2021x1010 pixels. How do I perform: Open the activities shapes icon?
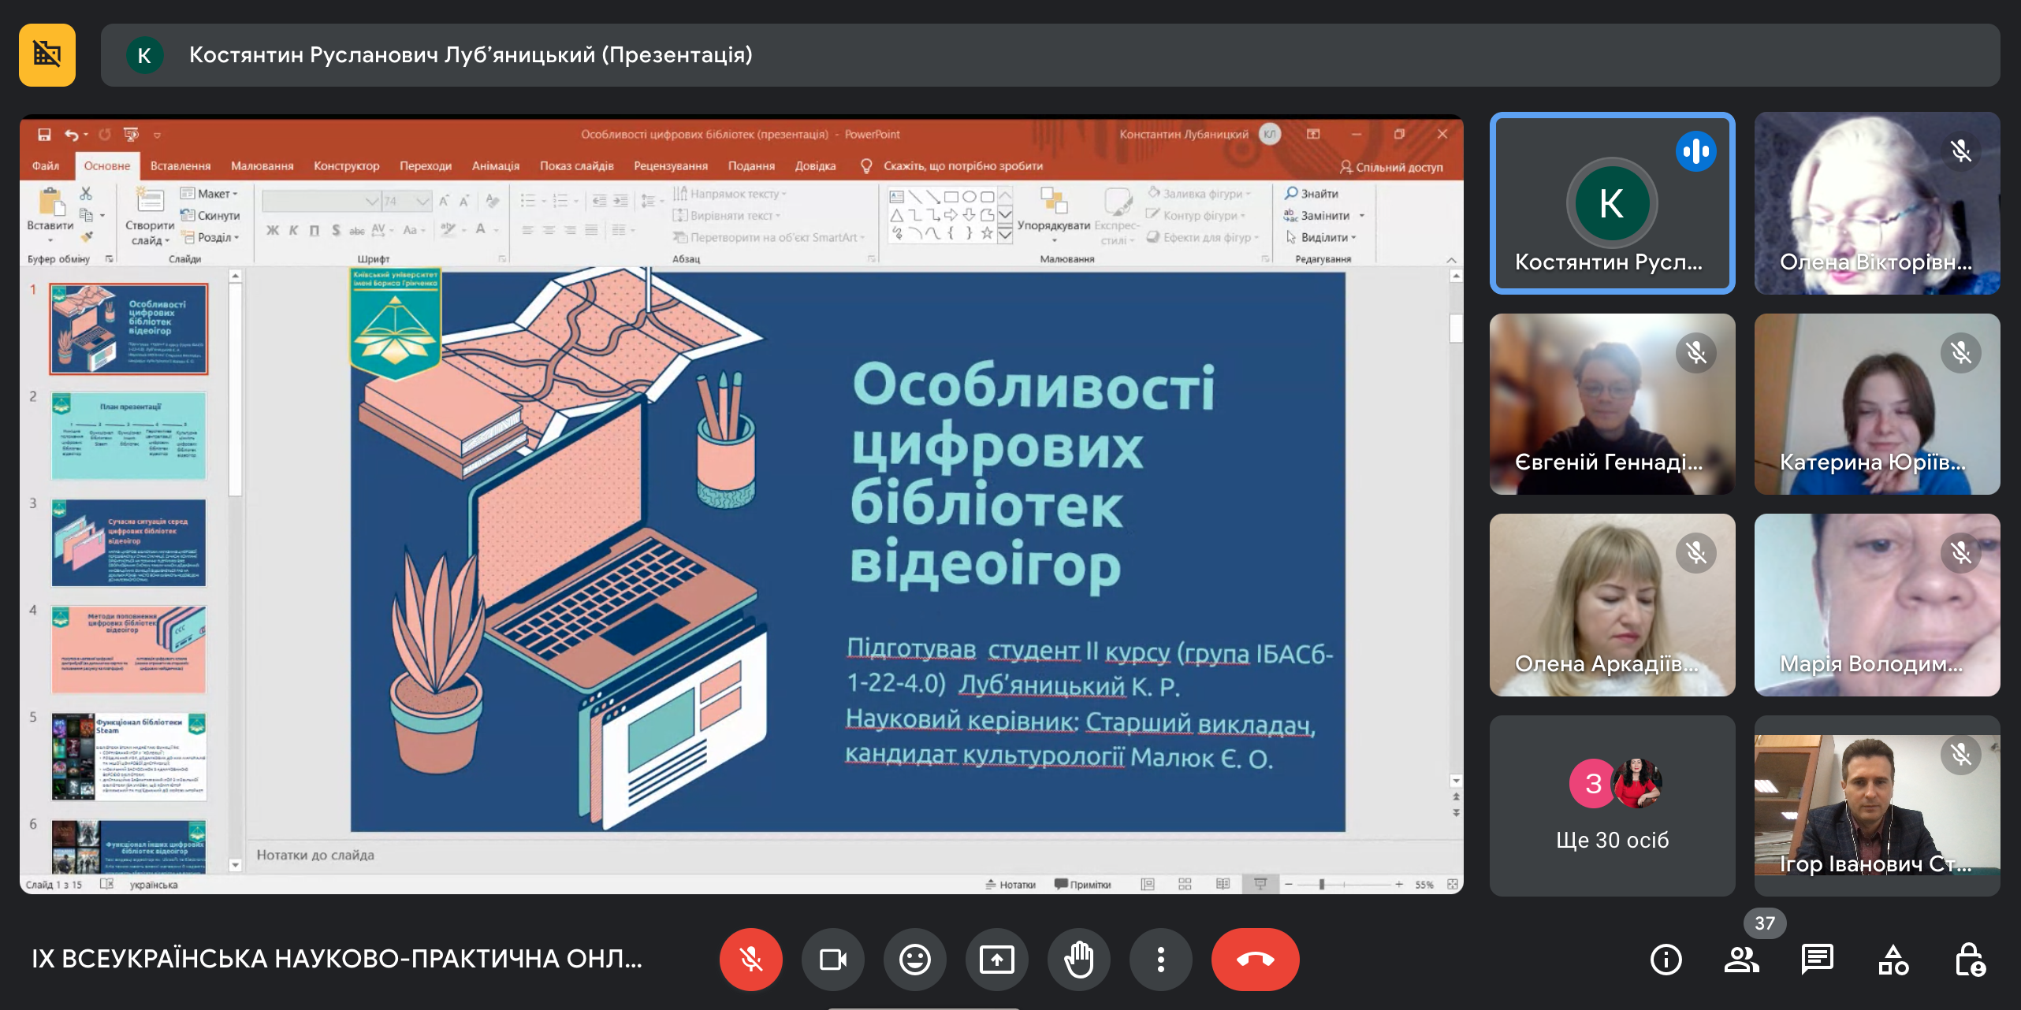[1893, 959]
